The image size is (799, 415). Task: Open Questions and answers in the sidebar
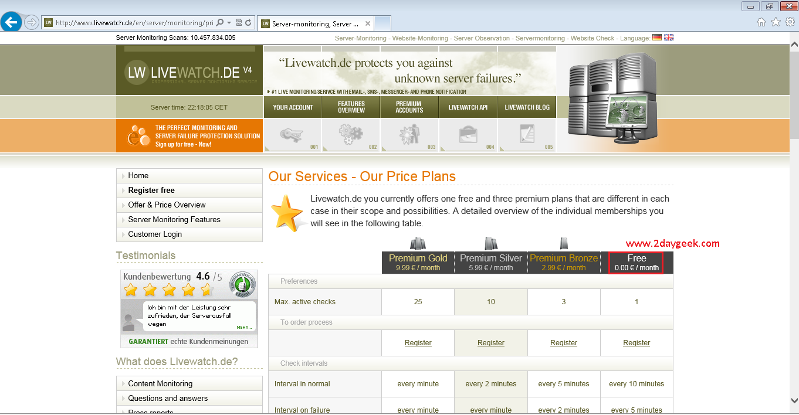point(189,399)
